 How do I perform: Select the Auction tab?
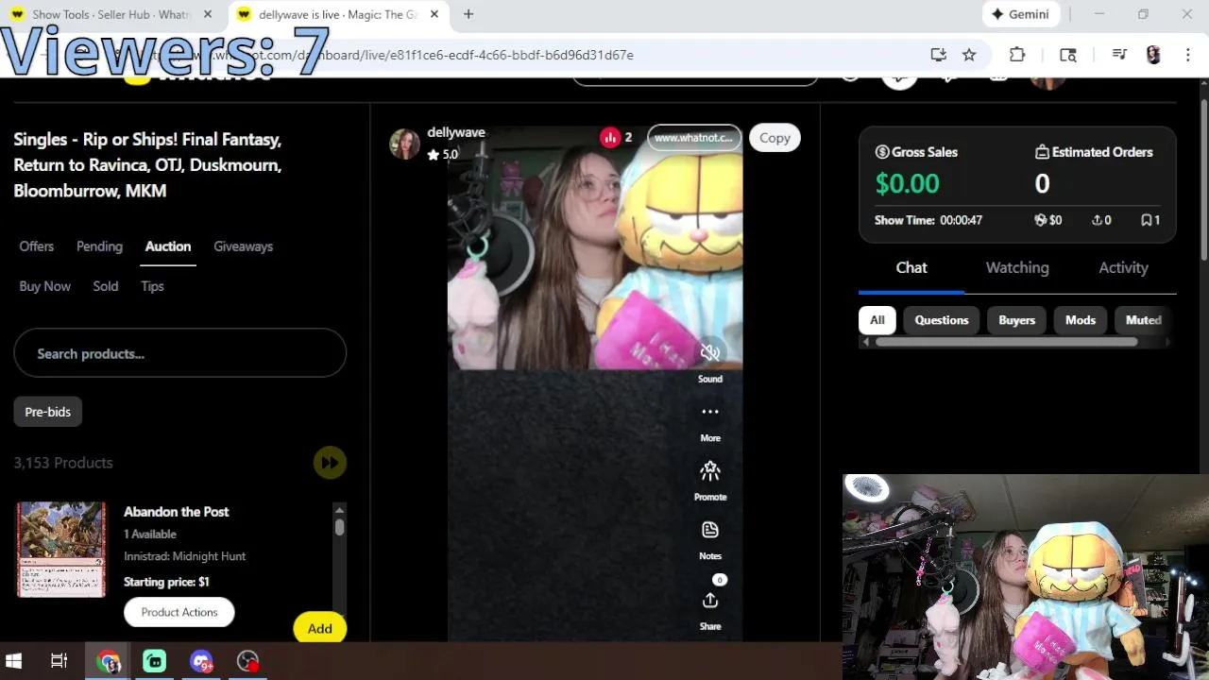[168, 246]
